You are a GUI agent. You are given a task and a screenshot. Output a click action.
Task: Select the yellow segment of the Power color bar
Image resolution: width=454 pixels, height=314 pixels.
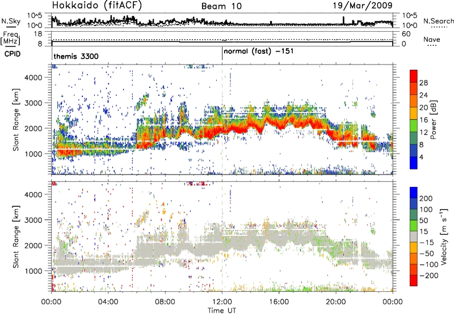(414, 113)
